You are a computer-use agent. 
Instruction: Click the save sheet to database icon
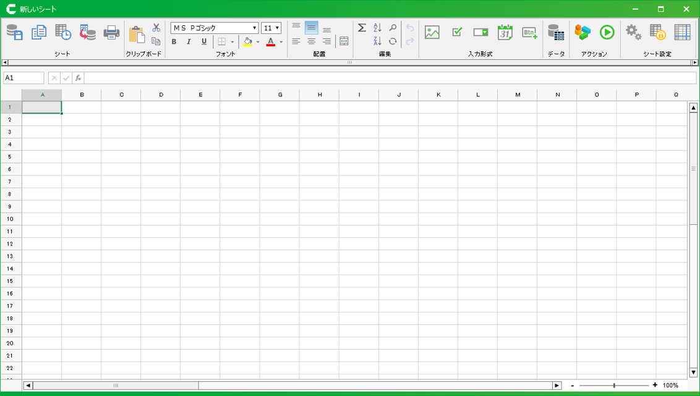pyautogui.click(x=14, y=32)
